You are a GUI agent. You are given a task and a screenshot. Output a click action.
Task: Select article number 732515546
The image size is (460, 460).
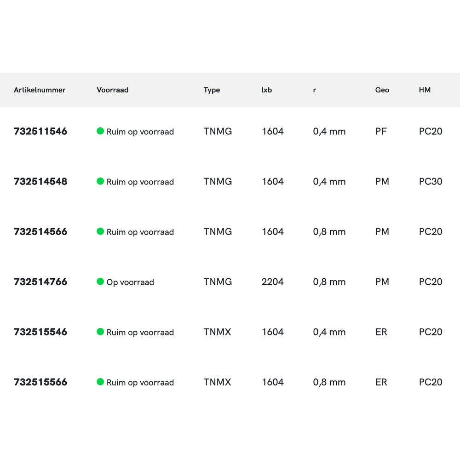coord(40,332)
